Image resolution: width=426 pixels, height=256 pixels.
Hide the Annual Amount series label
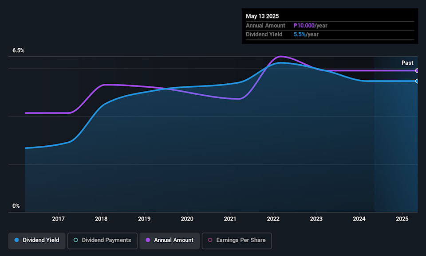[x=174, y=240]
